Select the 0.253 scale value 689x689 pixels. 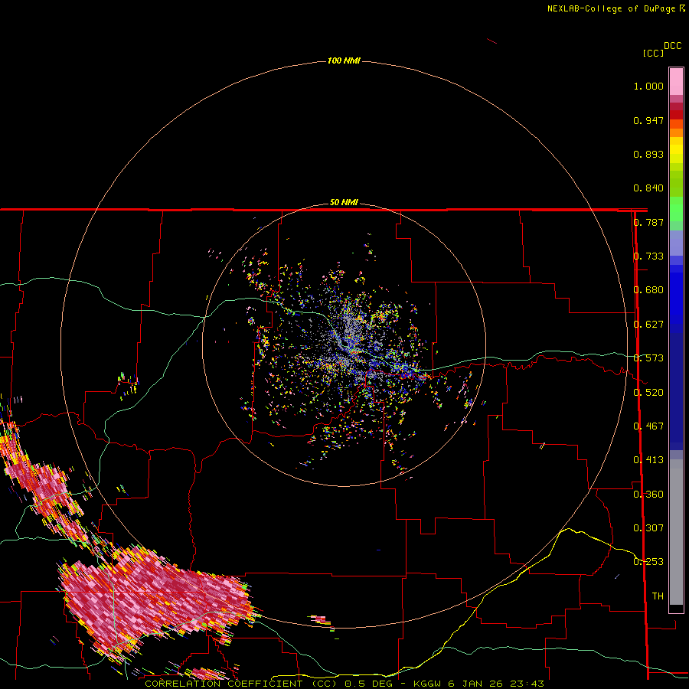[x=648, y=562]
